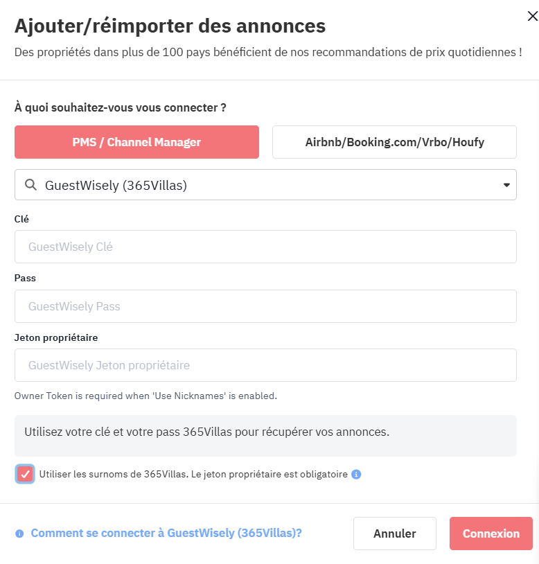The width and height of the screenshot is (539, 564).
Task: Open "Comment se connecter à GuestWisely" link
Action: click(166, 534)
